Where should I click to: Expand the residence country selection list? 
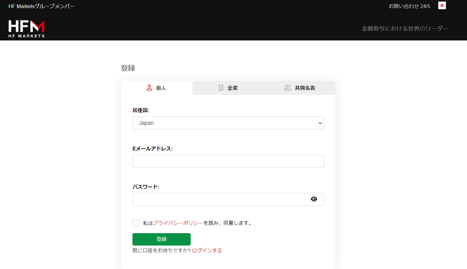click(x=228, y=123)
